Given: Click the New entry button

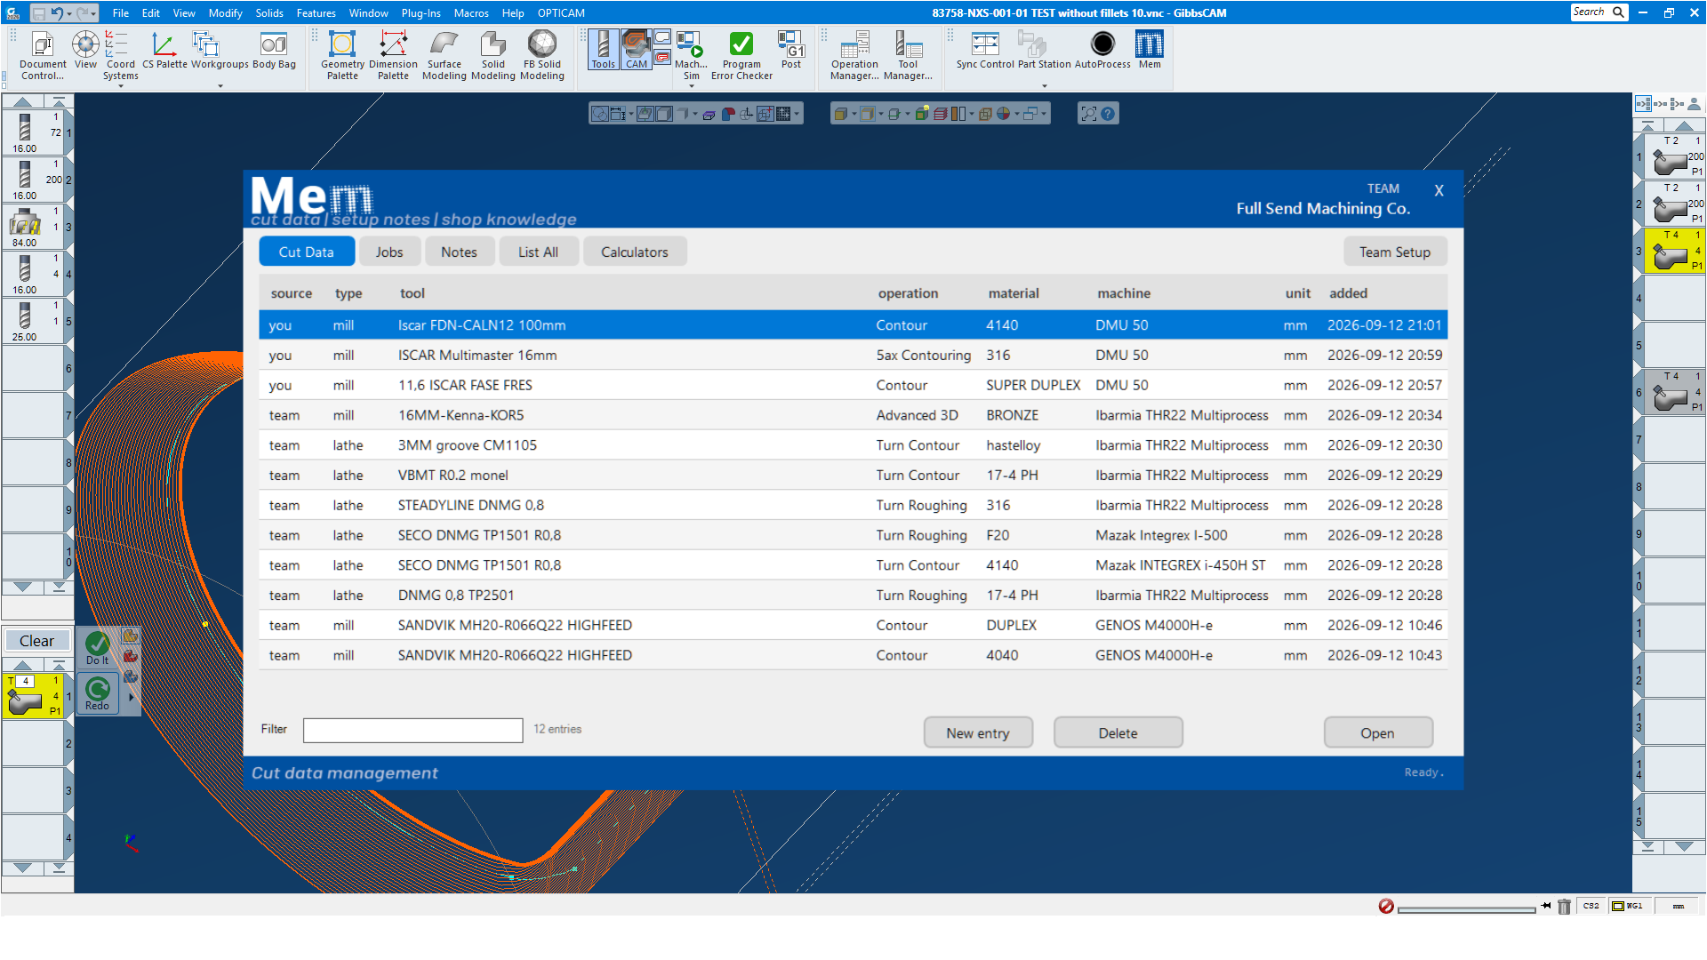Looking at the screenshot, I should click(x=978, y=732).
